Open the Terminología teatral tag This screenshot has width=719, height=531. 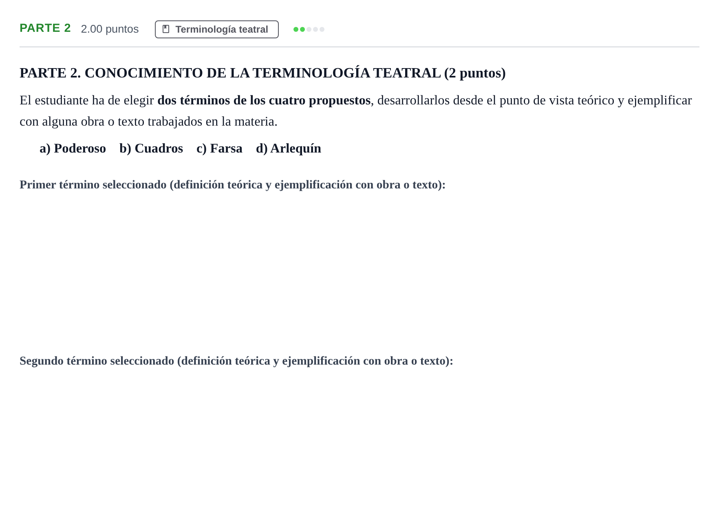[x=217, y=29]
